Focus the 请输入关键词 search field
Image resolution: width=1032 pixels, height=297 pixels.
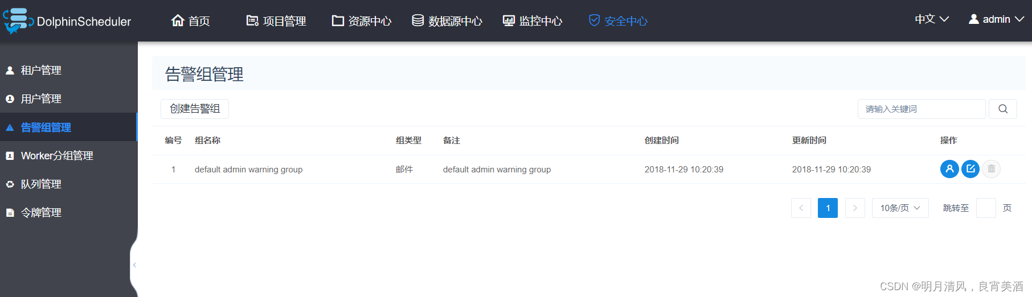[922, 109]
